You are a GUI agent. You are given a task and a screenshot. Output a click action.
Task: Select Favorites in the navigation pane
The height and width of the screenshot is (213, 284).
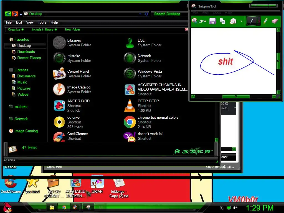tap(19, 39)
